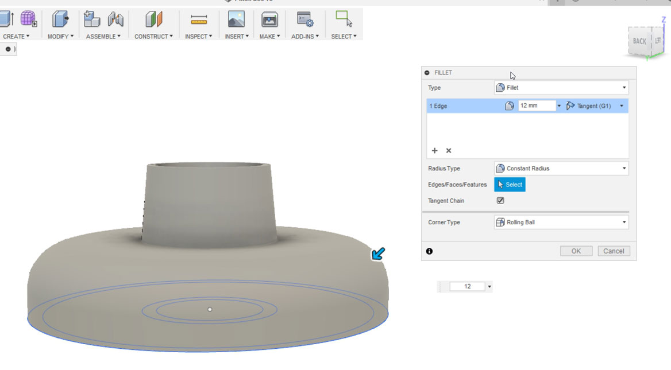Click the Create Form purple mesh icon
This screenshot has width=671, height=370.
coord(29,20)
